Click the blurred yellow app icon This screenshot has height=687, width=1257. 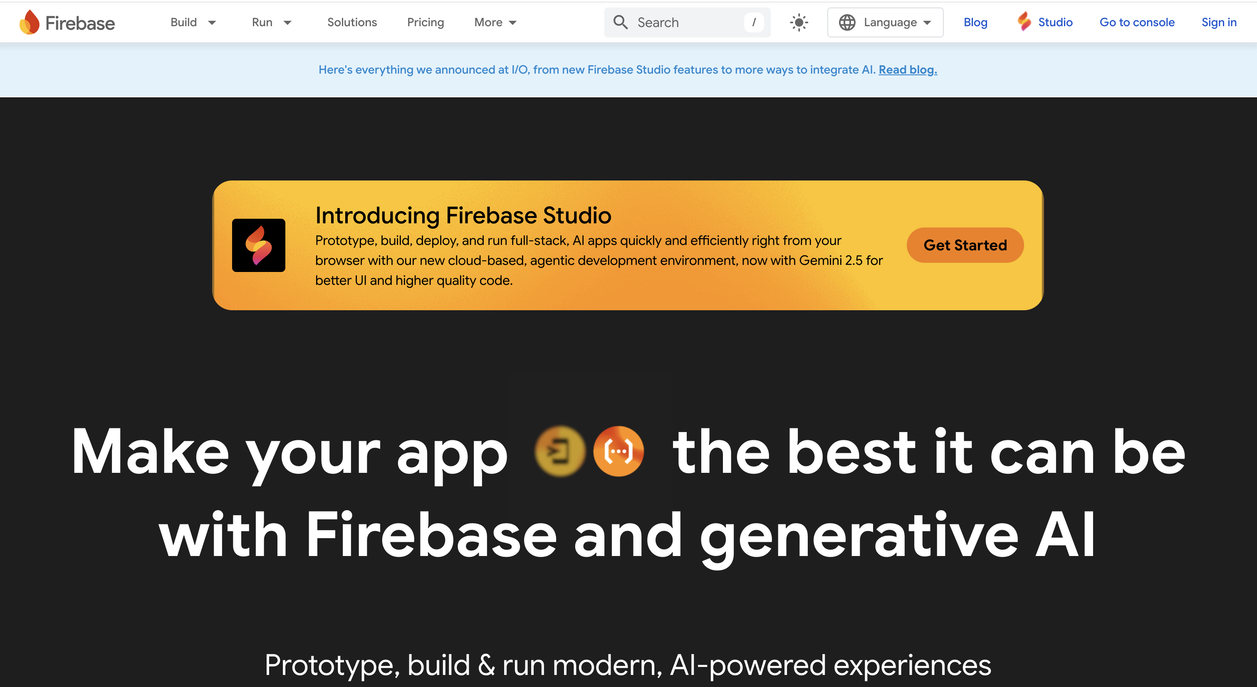click(560, 451)
